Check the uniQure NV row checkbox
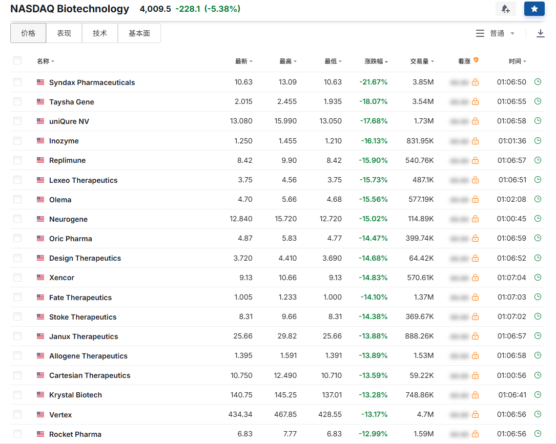This screenshot has width=556, height=444. coord(17,121)
